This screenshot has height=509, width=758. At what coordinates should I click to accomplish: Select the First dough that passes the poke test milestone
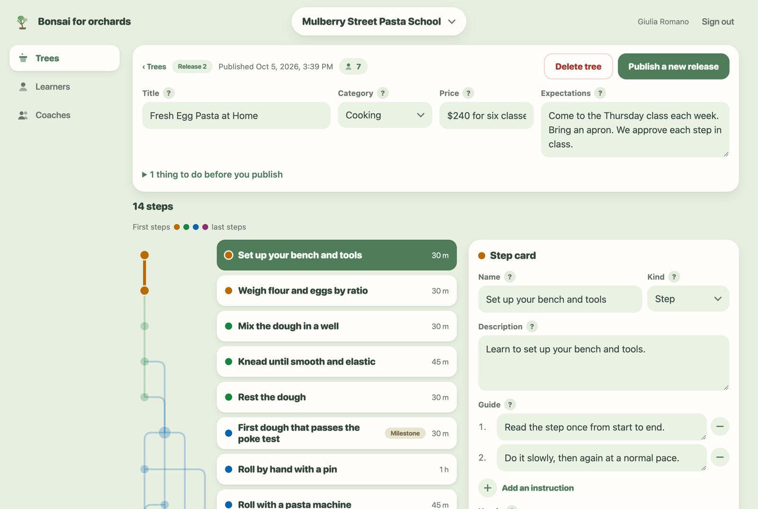(x=337, y=433)
